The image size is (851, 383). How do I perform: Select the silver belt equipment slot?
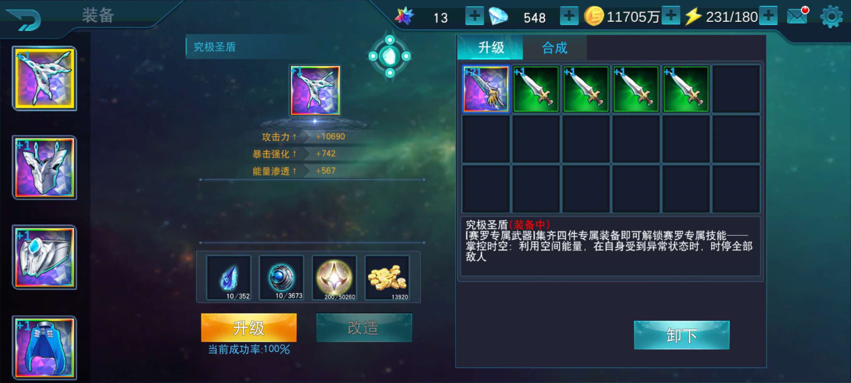click(45, 257)
